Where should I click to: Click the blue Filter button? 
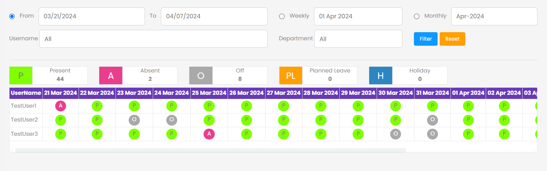426,39
